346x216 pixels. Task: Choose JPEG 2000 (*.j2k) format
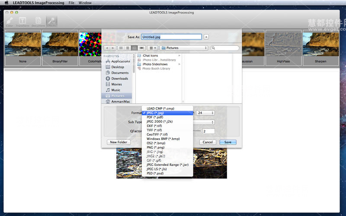(x=167, y=121)
